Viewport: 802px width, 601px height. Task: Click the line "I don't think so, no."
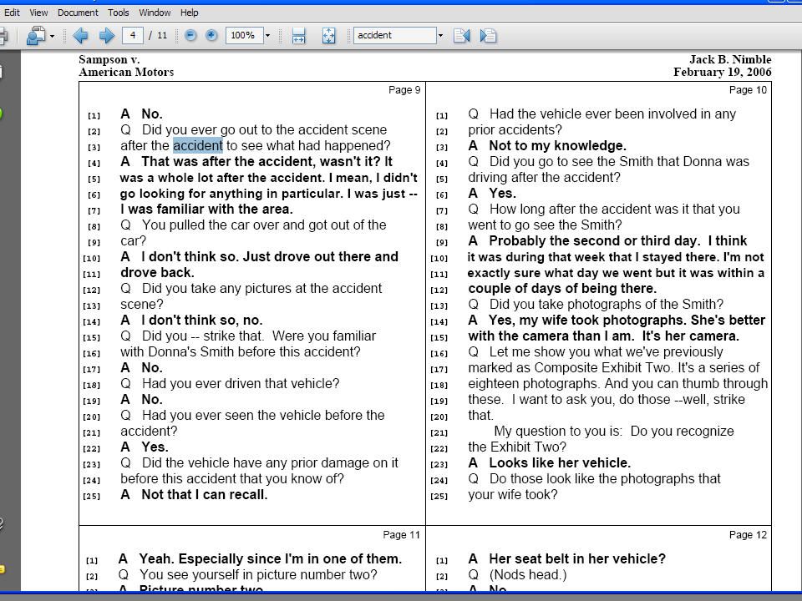(202, 320)
